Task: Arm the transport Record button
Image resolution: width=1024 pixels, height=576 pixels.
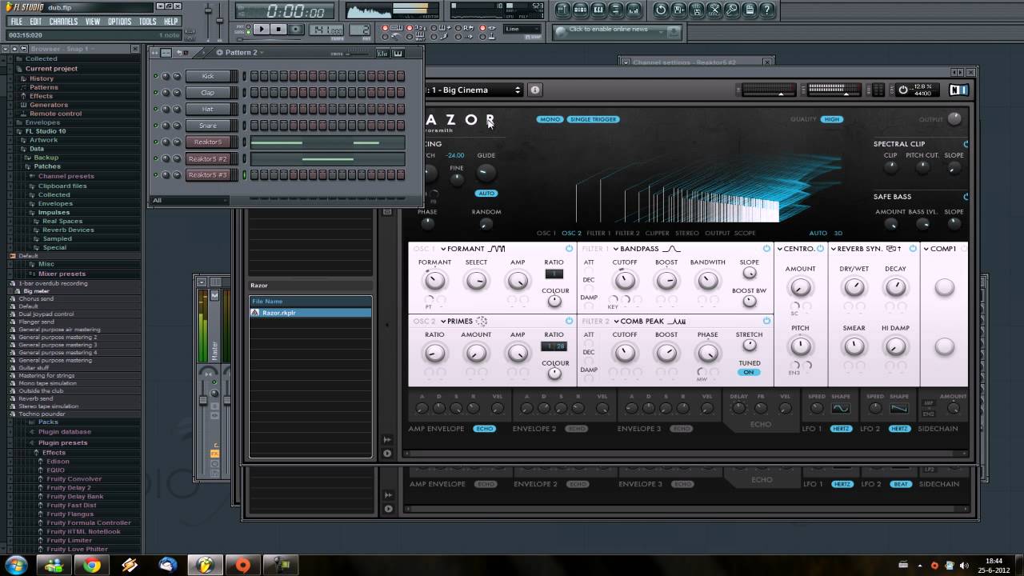Action: tap(295, 29)
